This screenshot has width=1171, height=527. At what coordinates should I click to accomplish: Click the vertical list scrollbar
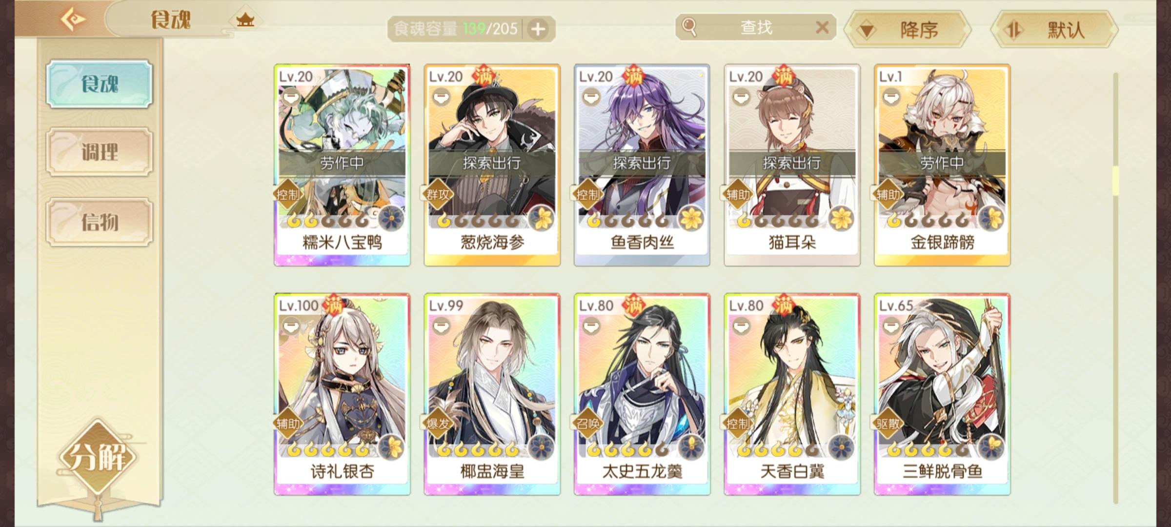coord(1115,288)
